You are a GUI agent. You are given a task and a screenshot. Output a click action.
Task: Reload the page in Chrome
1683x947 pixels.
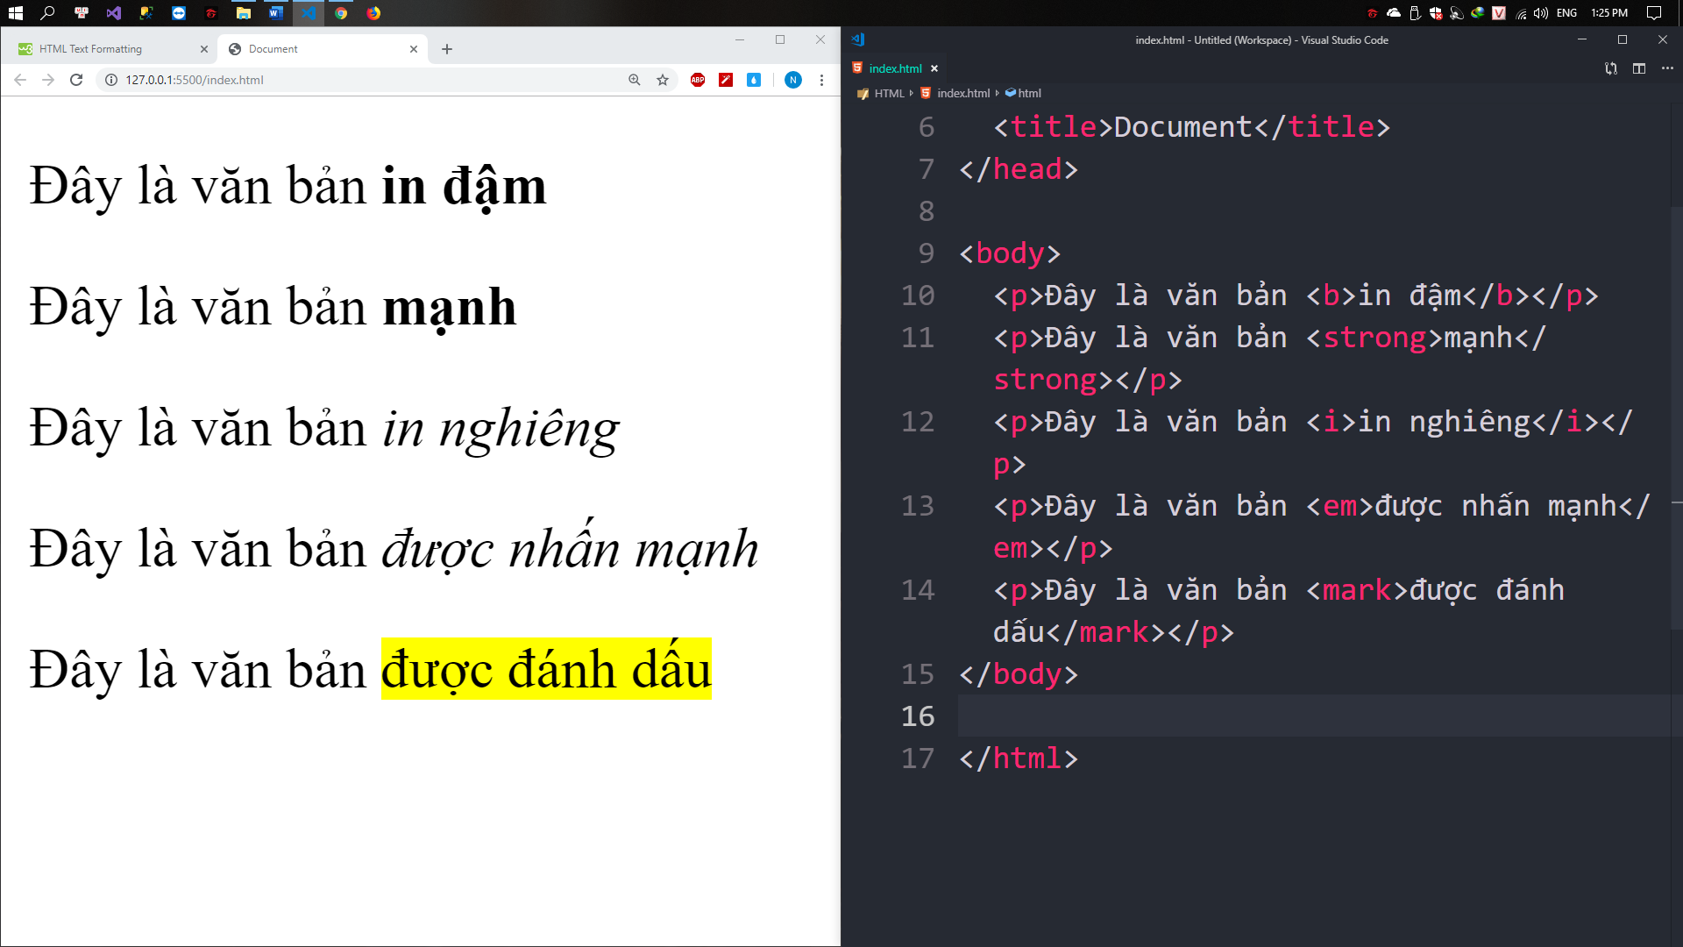coord(76,80)
